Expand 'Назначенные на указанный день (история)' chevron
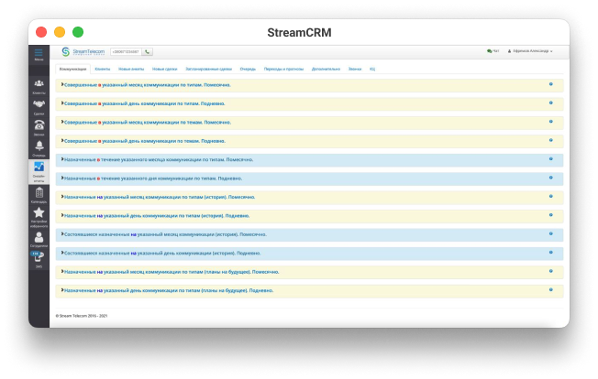598x379 pixels. pos(62,215)
